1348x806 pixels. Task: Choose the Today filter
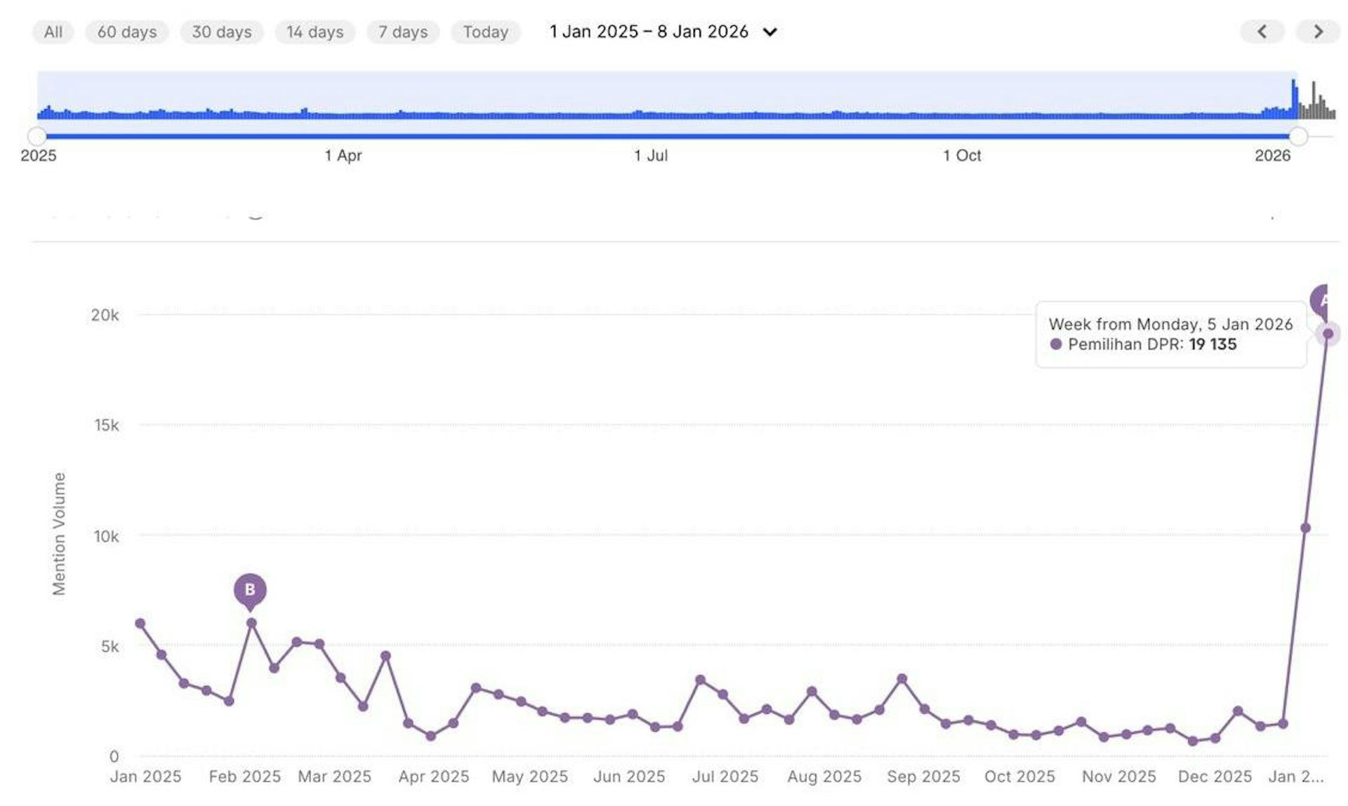(485, 32)
